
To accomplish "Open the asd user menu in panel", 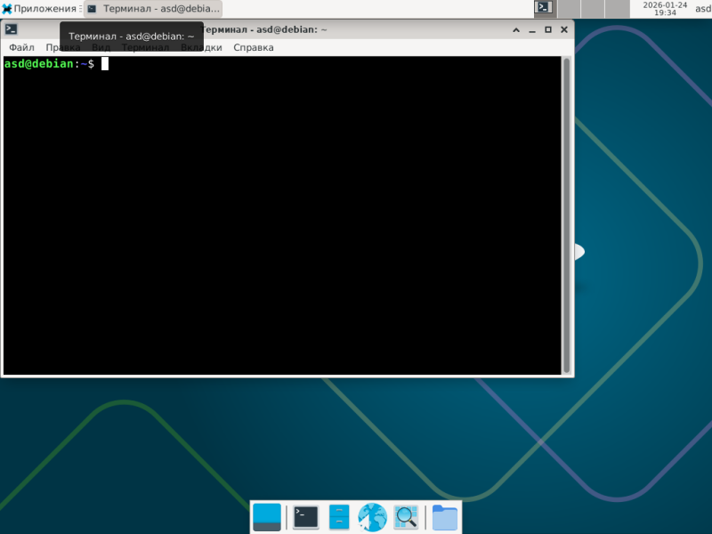I will tap(703, 9).
